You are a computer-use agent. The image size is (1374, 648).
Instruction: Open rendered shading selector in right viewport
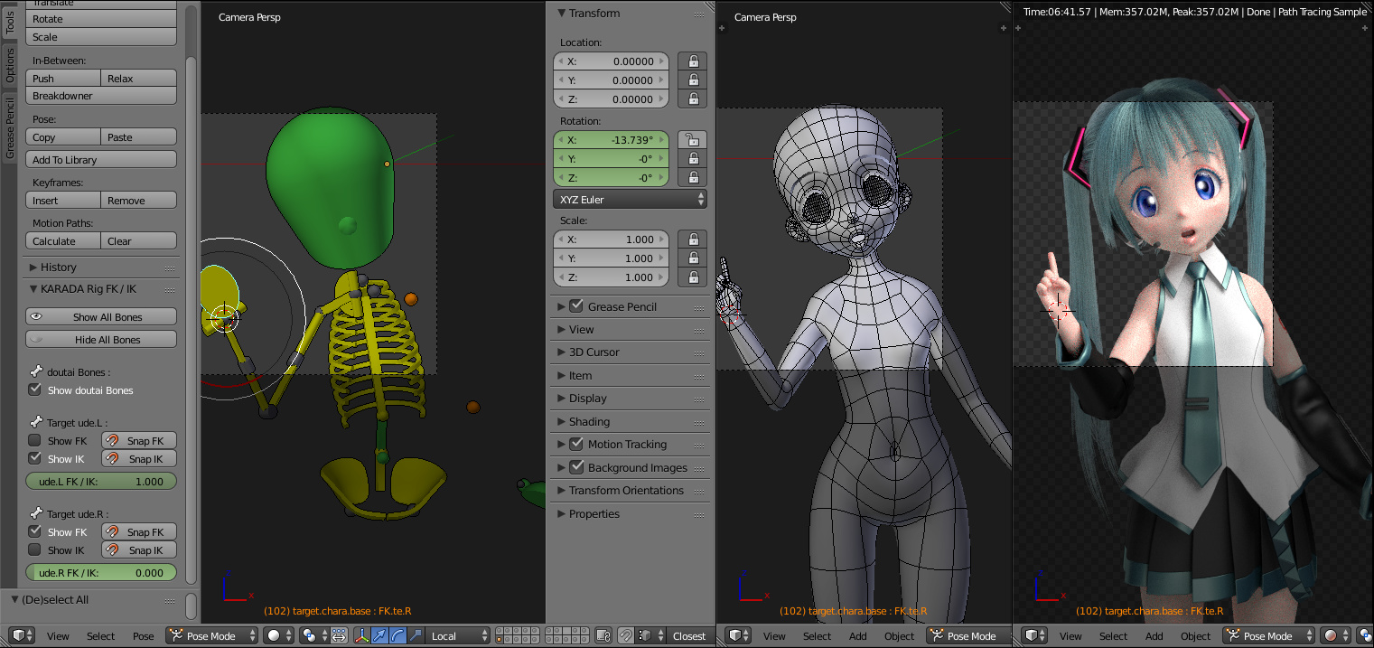click(x=1335, y=635)
